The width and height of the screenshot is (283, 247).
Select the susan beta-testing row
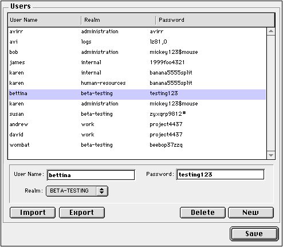137,114
